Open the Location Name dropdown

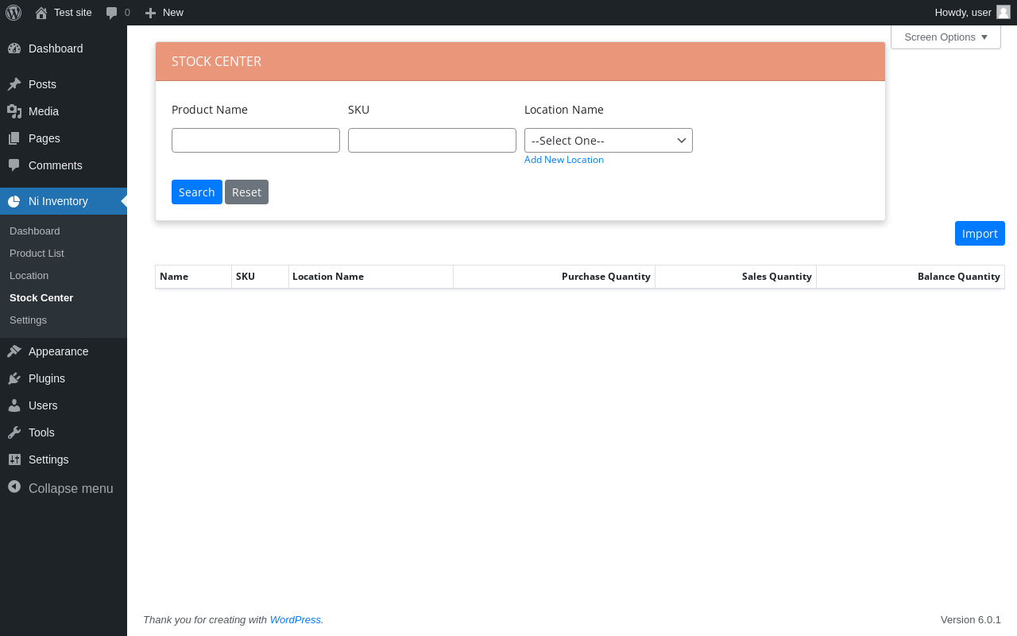[x=609, y=141]
